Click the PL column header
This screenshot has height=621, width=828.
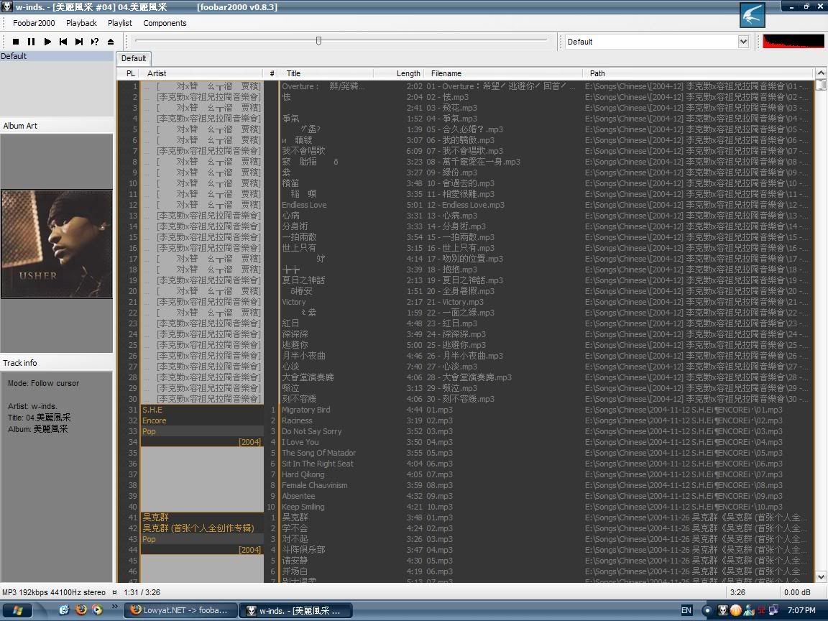(130, 73)
